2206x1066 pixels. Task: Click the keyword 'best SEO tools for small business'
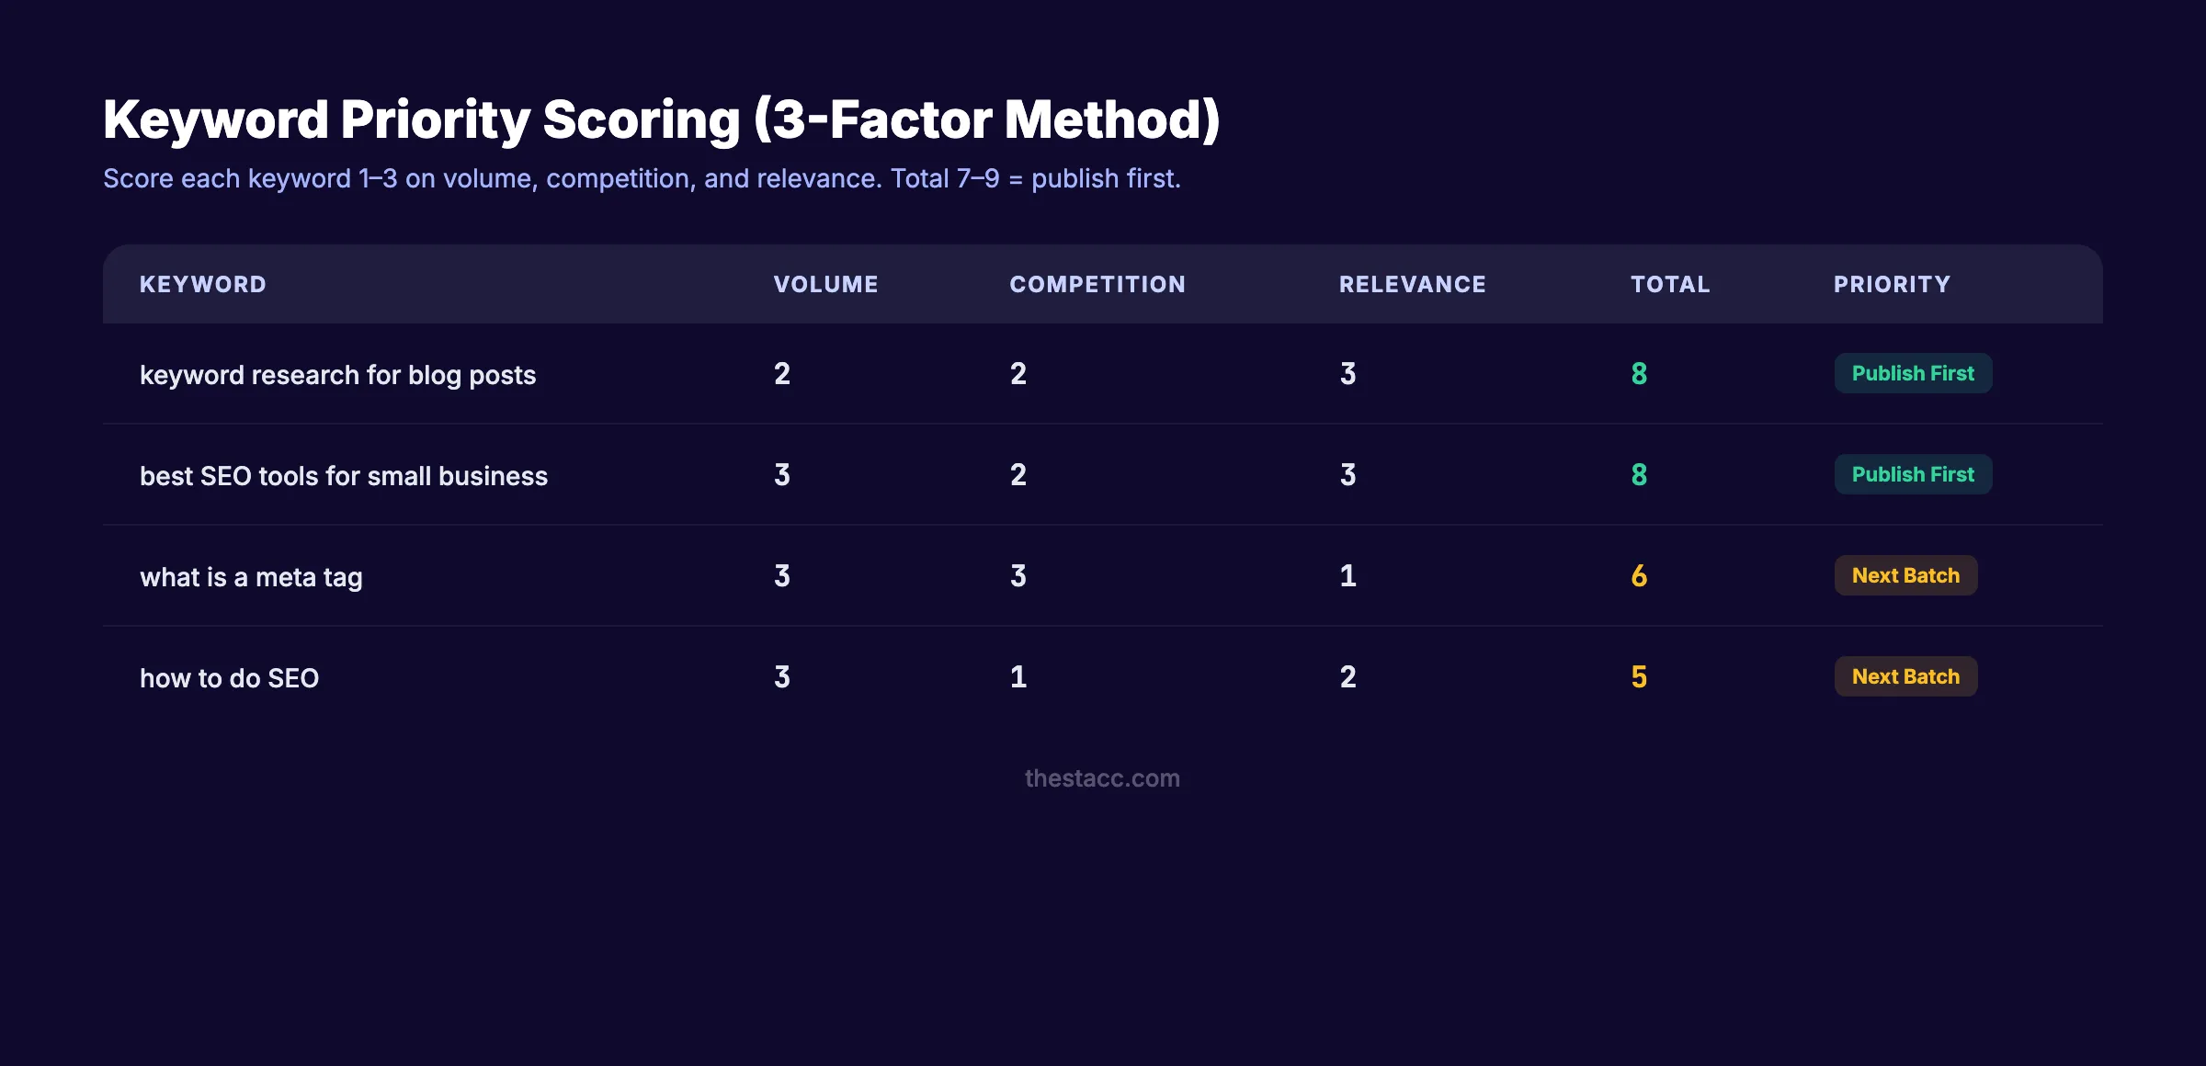click(344, 475)
